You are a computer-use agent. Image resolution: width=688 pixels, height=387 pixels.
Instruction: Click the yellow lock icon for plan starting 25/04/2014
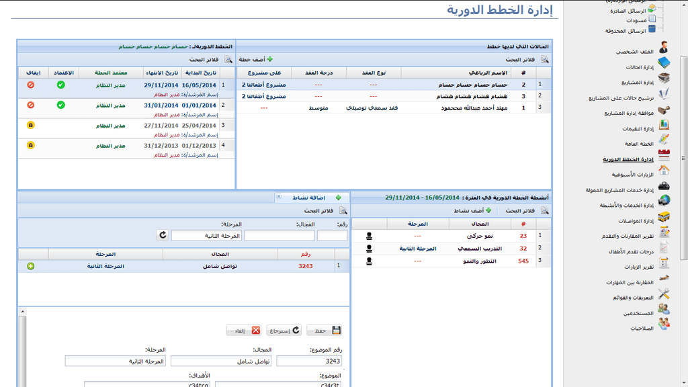pyautogui.click(x=30, y=125)
